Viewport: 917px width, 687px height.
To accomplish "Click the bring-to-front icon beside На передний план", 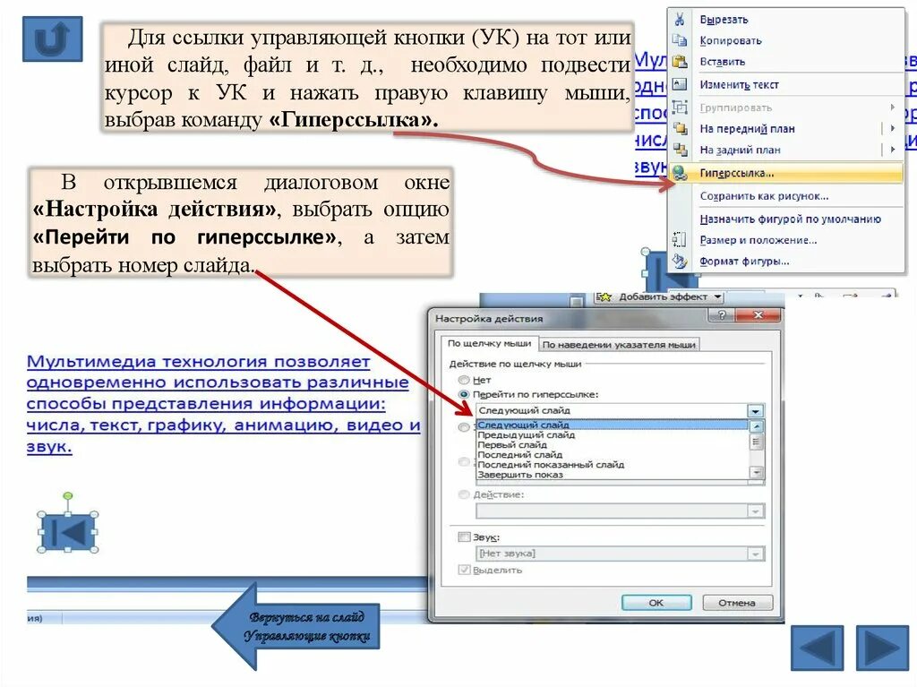I will pyautogui.click(x=680, y=129).
